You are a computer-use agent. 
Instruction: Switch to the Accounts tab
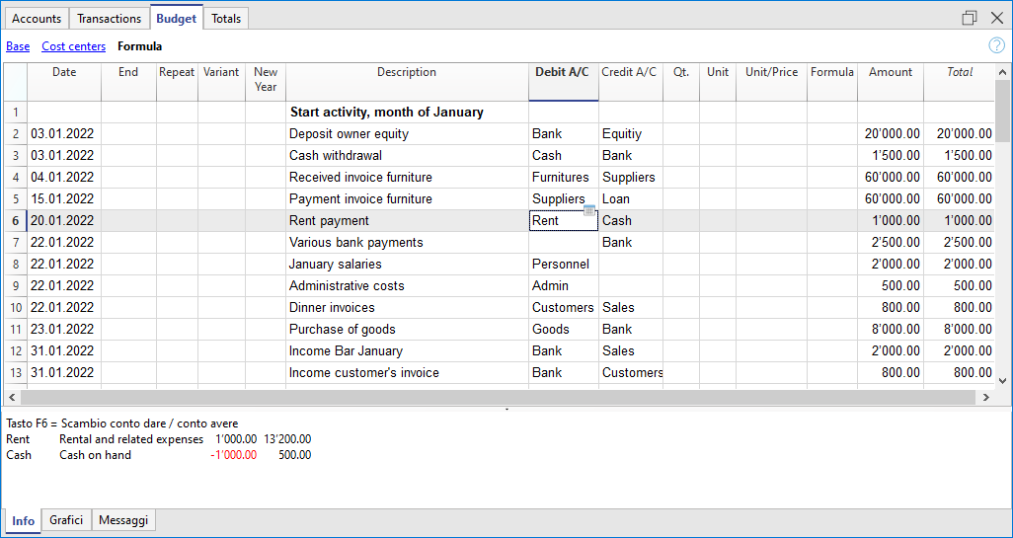click(37, 19)
